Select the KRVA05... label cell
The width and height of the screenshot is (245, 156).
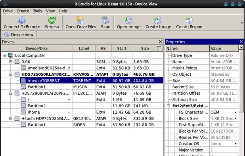[84, 74]
